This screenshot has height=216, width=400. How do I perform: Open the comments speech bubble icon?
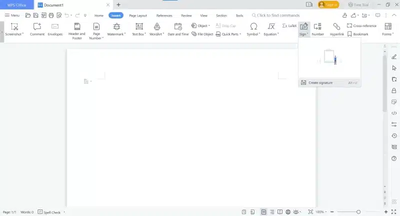click(x=378, y=15)
